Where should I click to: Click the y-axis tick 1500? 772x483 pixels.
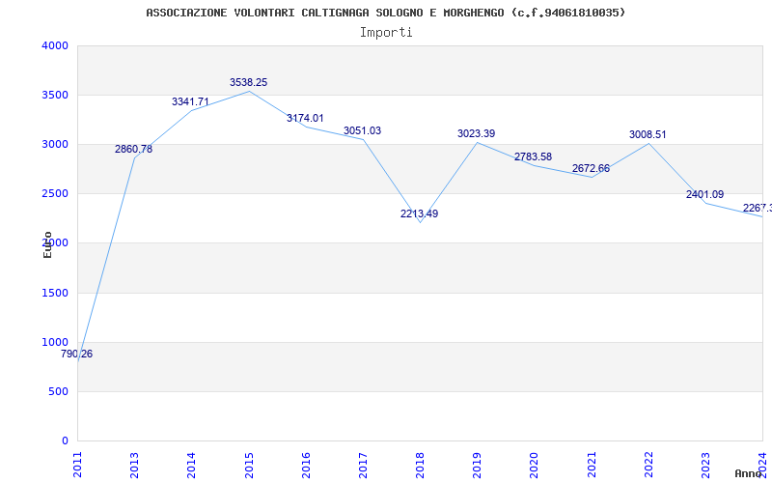(55, 294)
